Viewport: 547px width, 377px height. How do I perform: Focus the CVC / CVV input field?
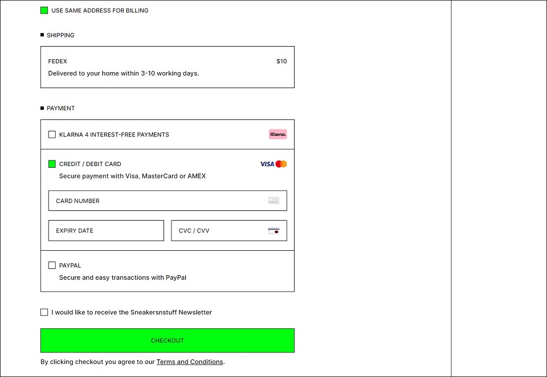(229, 230)
